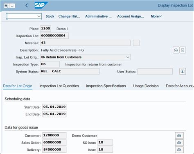
Task: Open the status info icon beside User Status
Action: click(x=183, y=71)
